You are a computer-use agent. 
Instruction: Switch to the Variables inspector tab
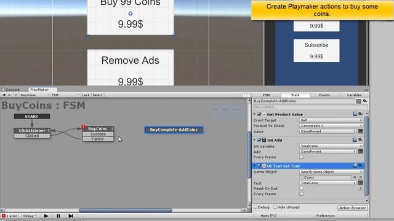tap(355, 95)
